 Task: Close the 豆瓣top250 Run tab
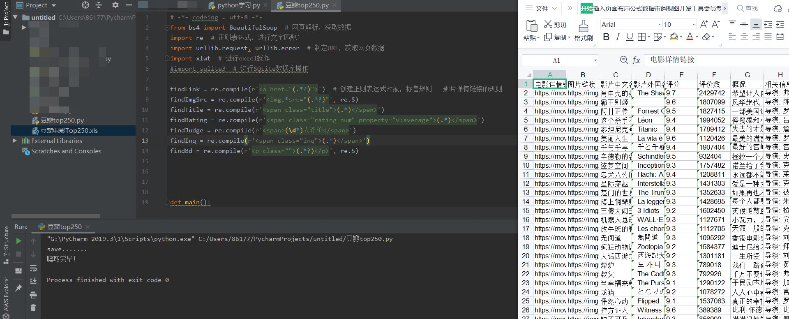pyautogui.click(x=88, y=227)
